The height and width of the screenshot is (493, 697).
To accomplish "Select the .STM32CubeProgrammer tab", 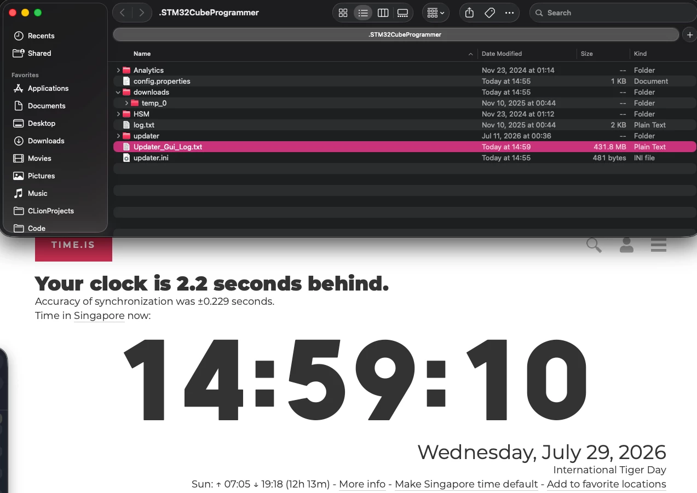I will [x=396, y=34].
